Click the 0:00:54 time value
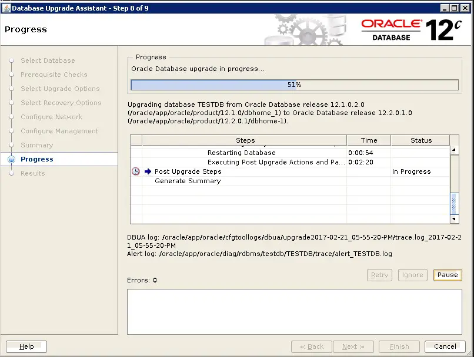 point(360,153)
